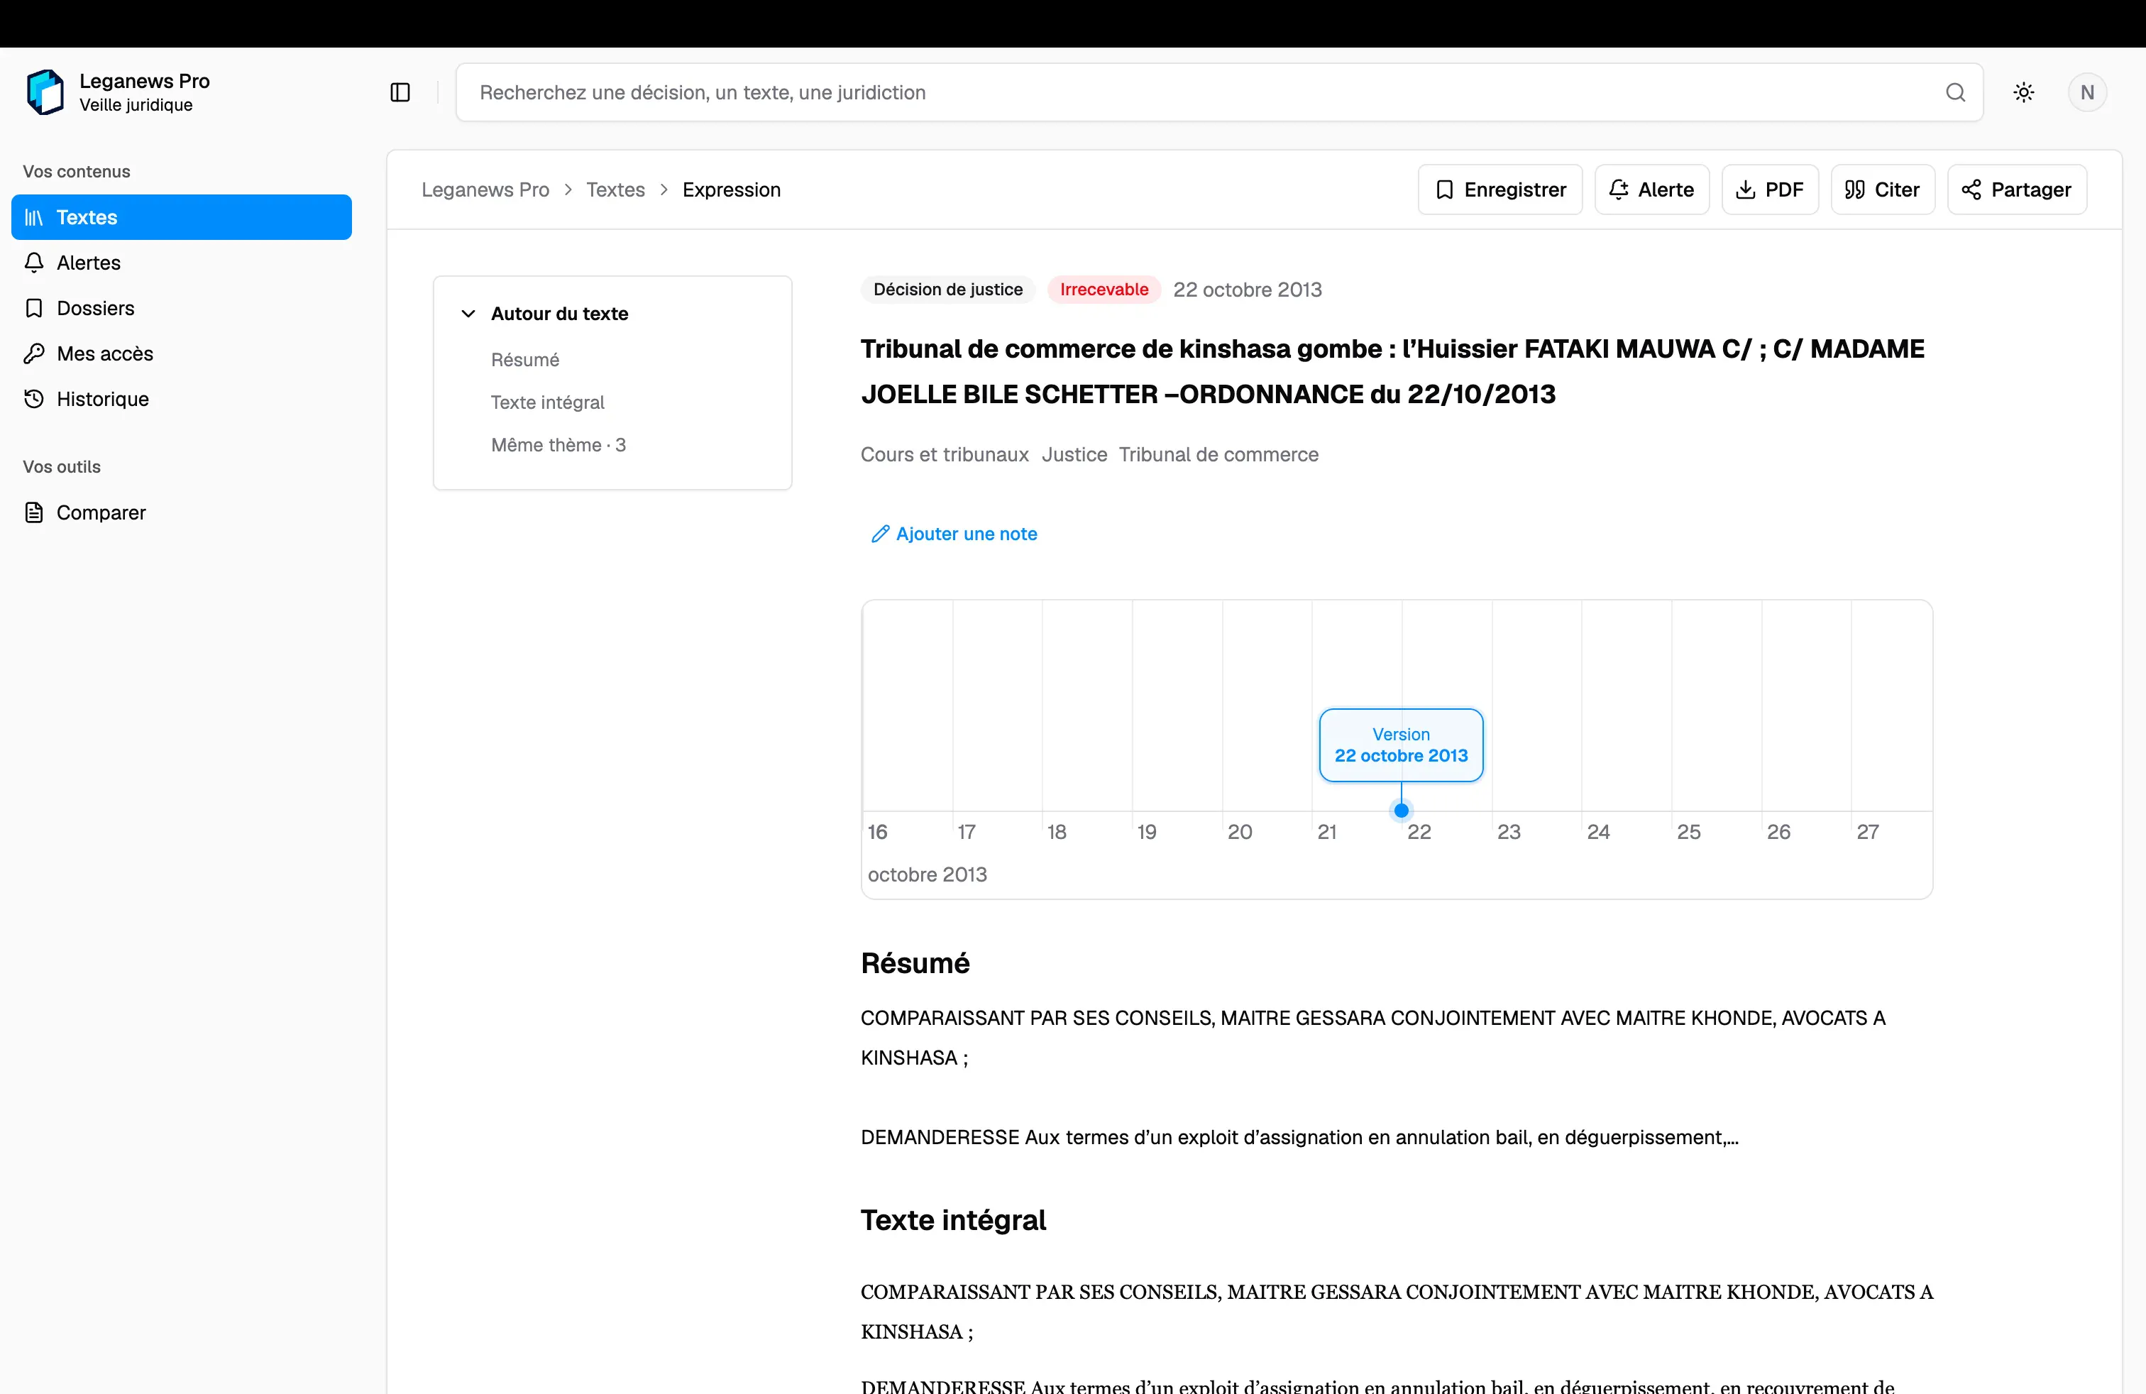
Task: Open Même thème · 3 in outline
Action: pos(558,444)
